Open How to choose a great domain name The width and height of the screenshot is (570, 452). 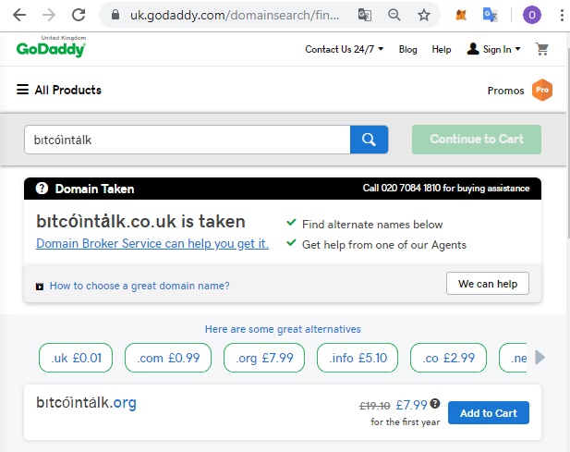tap(139, 286)
